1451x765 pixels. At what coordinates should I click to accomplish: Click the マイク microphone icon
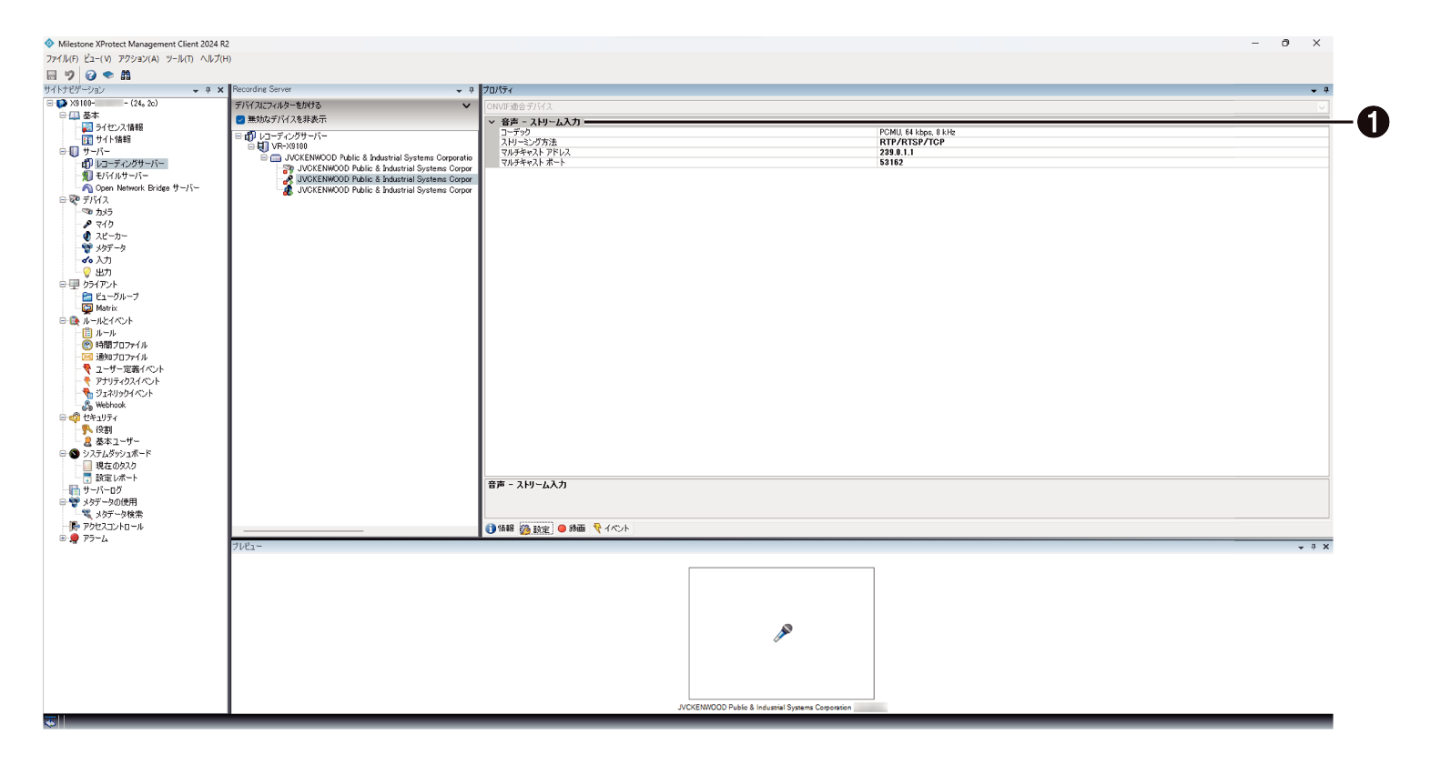tap(87, 224)
